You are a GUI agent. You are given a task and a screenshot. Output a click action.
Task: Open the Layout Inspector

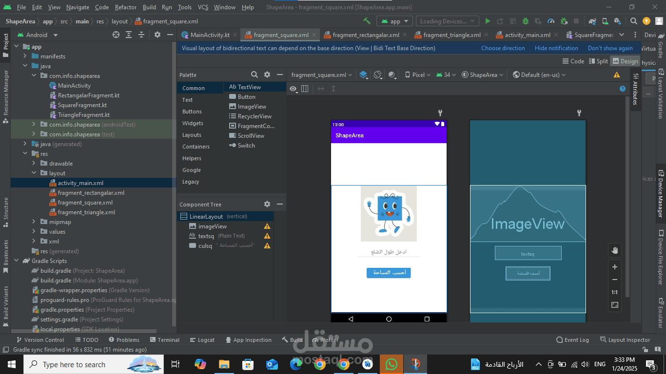coord(625,340)
